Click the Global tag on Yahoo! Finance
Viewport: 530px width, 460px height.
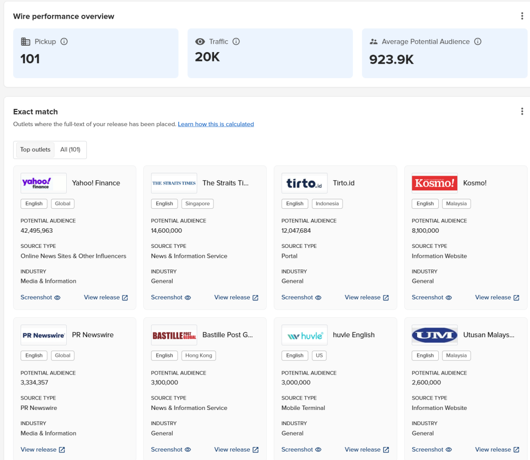(x=62, y=204)
